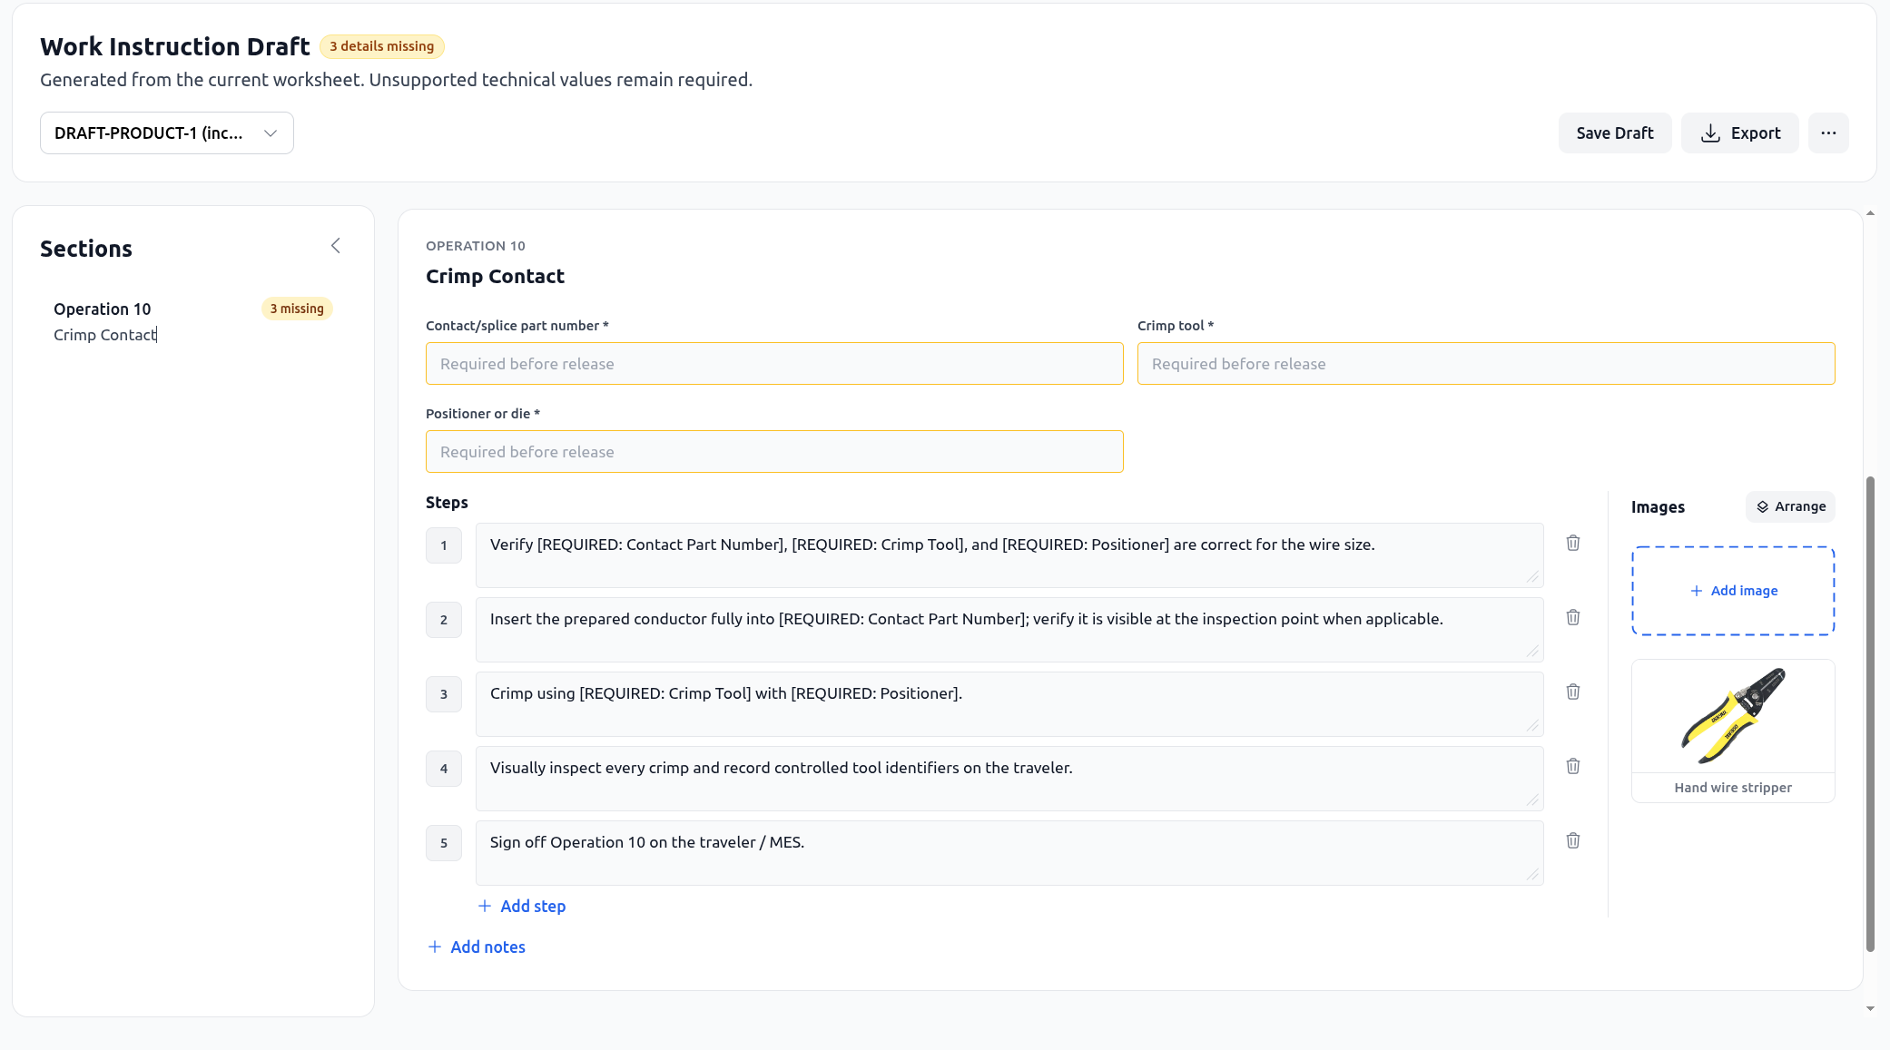Delete step 4 with its trash icon
Viewport: 1890px width, 1050px height.
(1573, 766)
